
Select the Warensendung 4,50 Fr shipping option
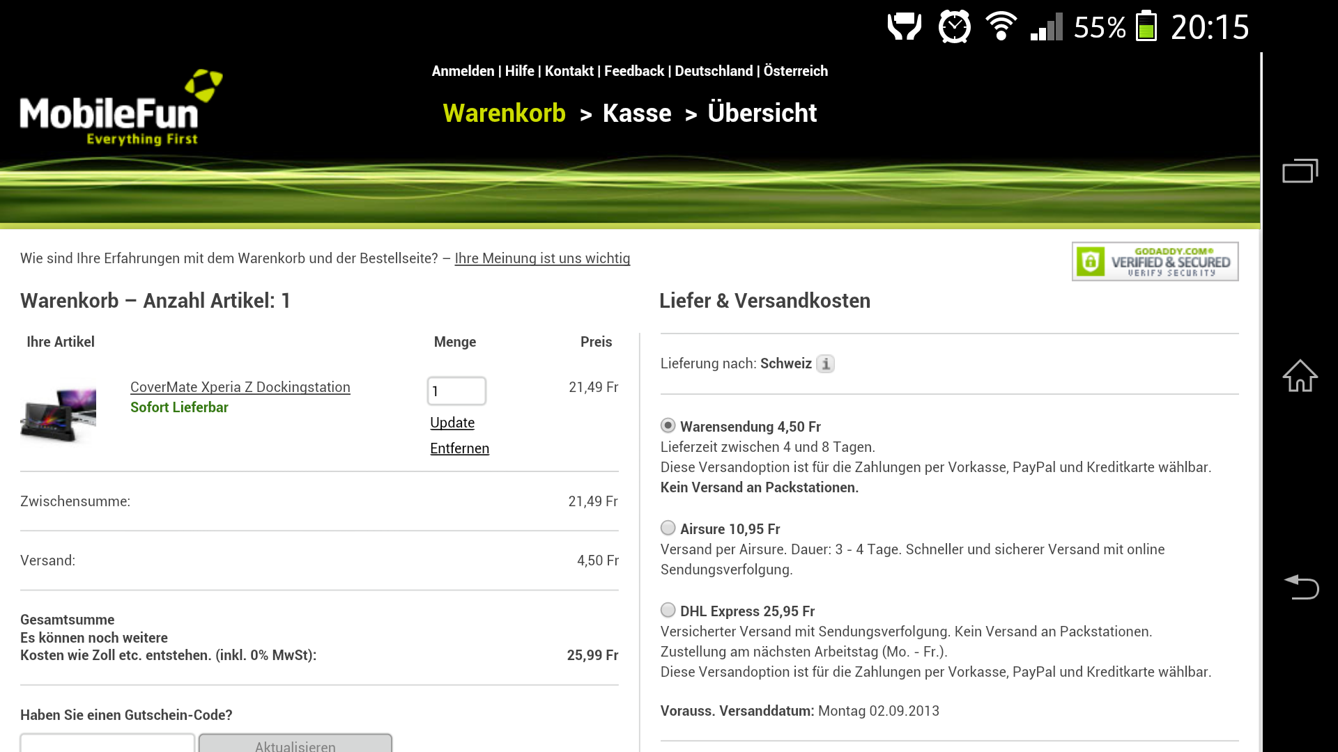pyautogui.click(x=668, y=425)
